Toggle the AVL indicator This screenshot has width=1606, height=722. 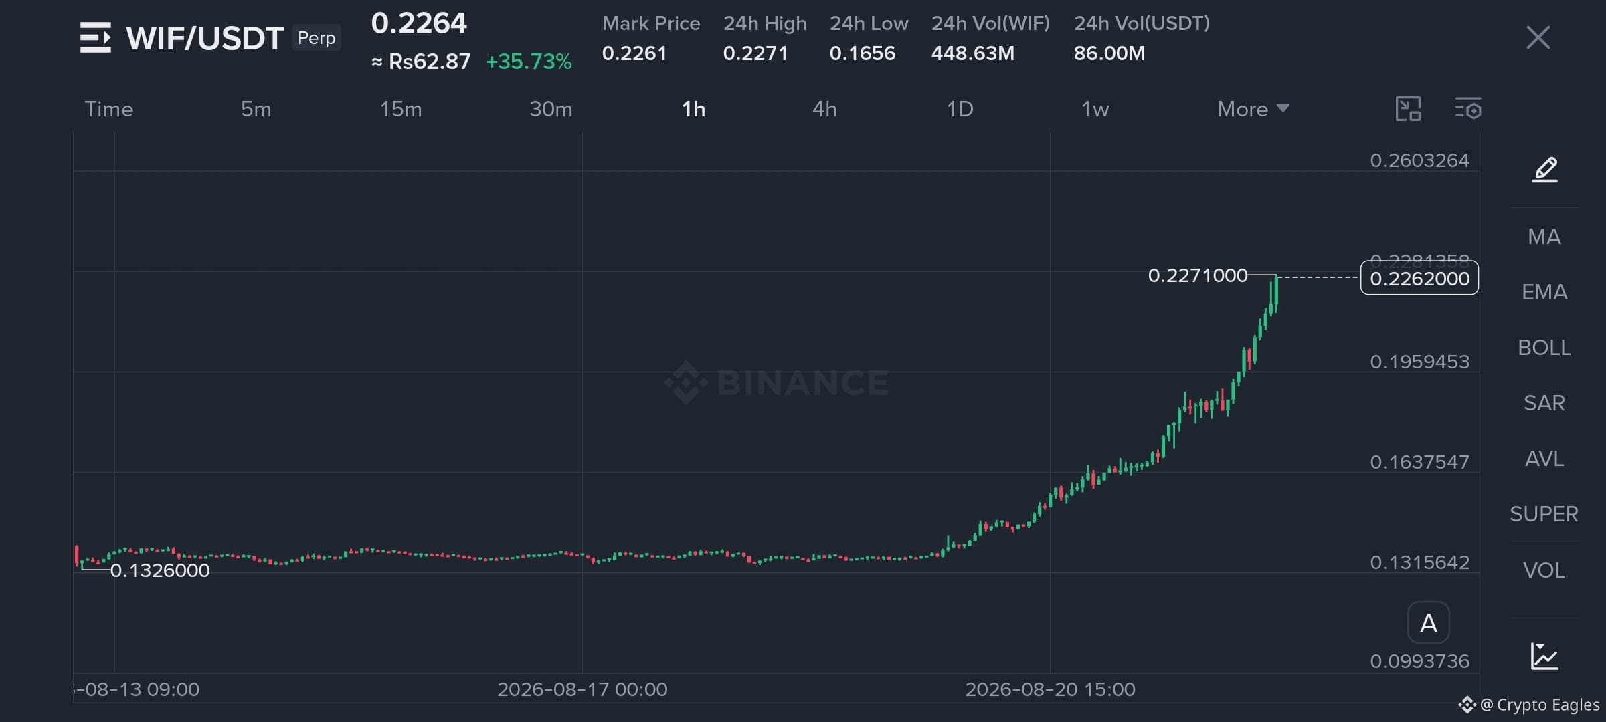coord(1544,459)
